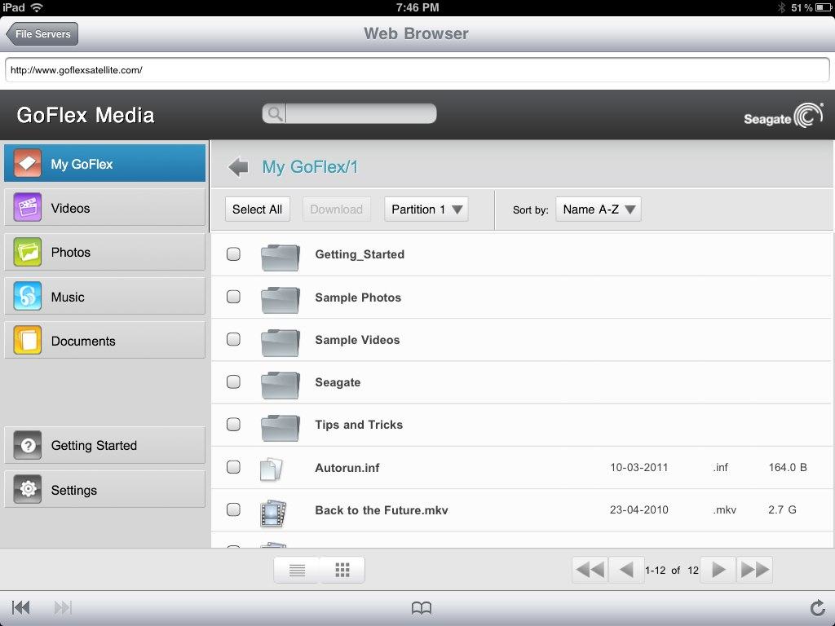Go back to File Servers

(x=42, y=34)
